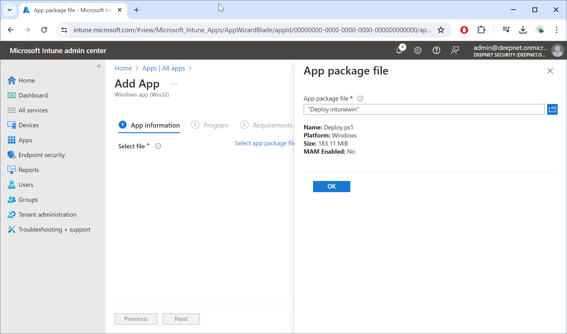Open Devices in the left navigation
Screen dimensions: 567x334
[29, 125]
